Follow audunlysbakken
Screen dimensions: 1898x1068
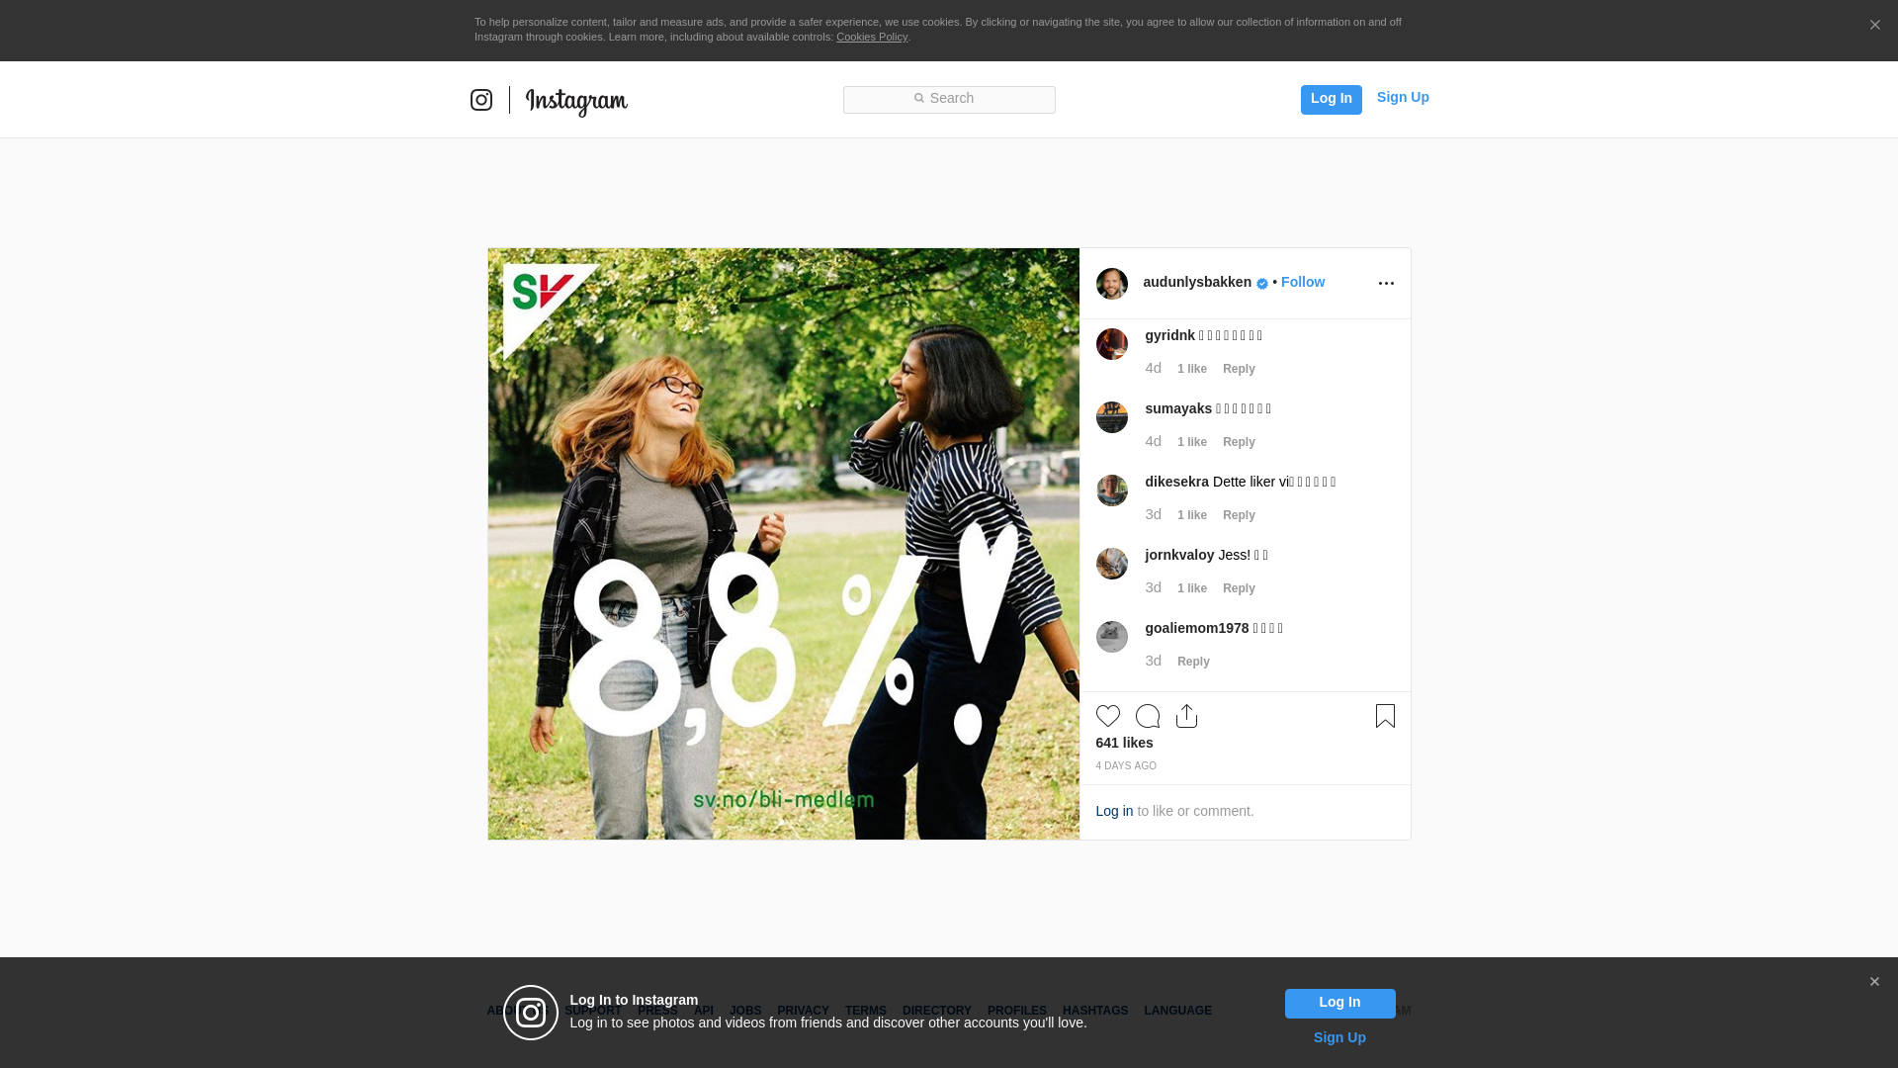pyautogui.click(x=1303, y=282)
